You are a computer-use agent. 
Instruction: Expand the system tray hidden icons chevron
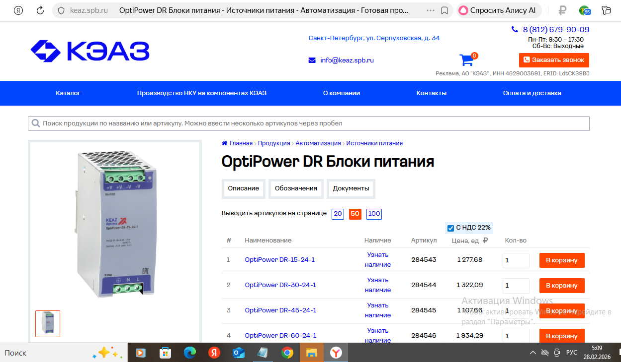pos(532,353)
